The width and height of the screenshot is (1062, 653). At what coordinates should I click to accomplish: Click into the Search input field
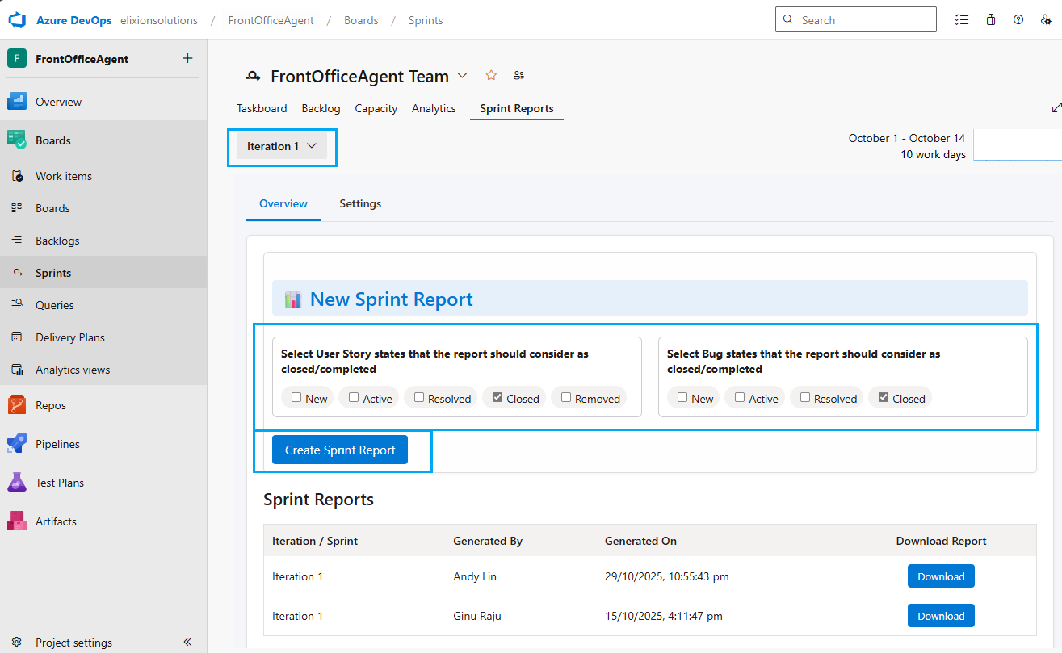pos(864,20)
